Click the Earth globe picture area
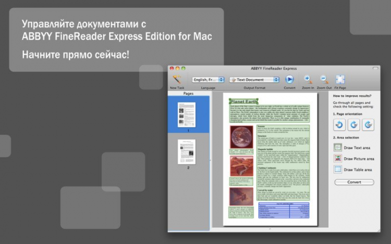 [x=241, y=137]
